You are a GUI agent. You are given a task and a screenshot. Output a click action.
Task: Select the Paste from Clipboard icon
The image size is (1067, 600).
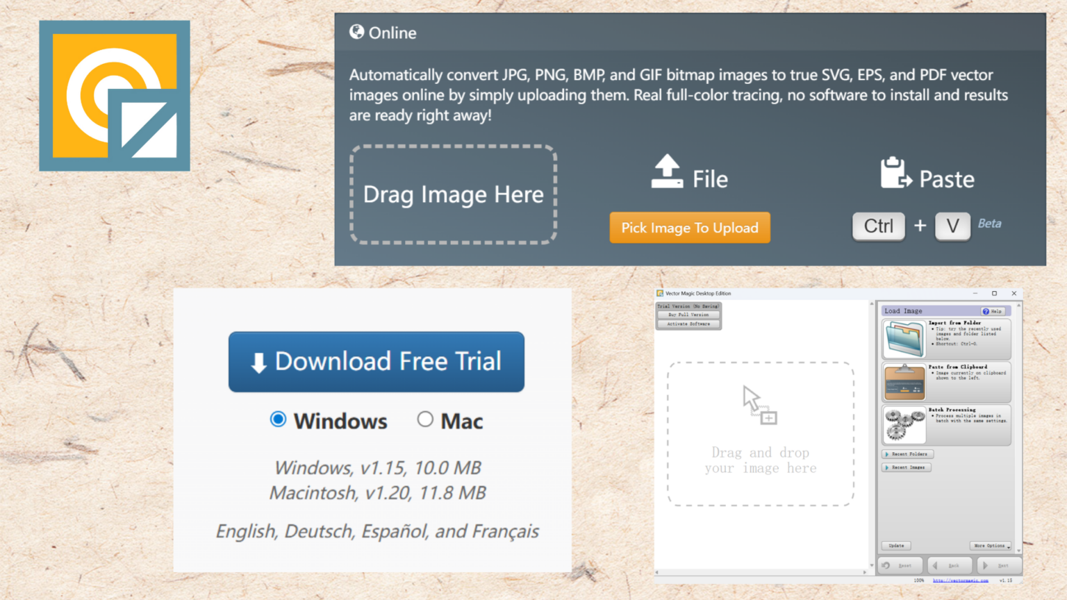coord(904,381)
